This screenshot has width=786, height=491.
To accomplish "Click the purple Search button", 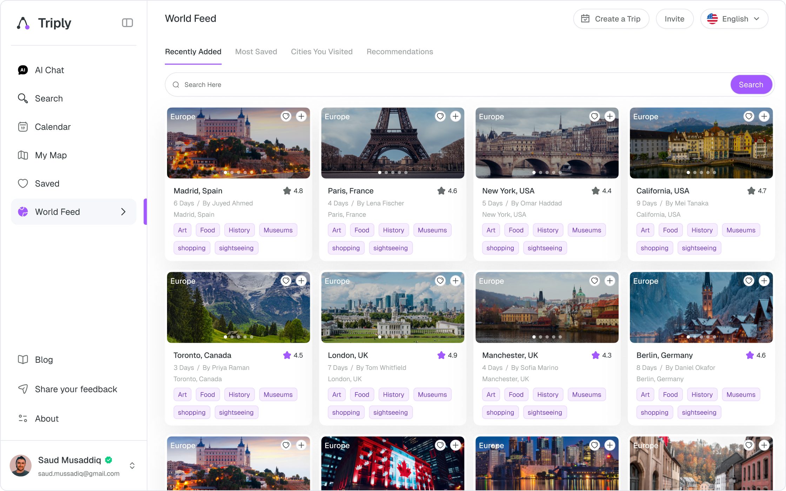I will (x=751, y=85).
